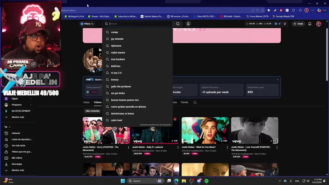Open the Crear button

pyautogui.click(x=298, y=24)
